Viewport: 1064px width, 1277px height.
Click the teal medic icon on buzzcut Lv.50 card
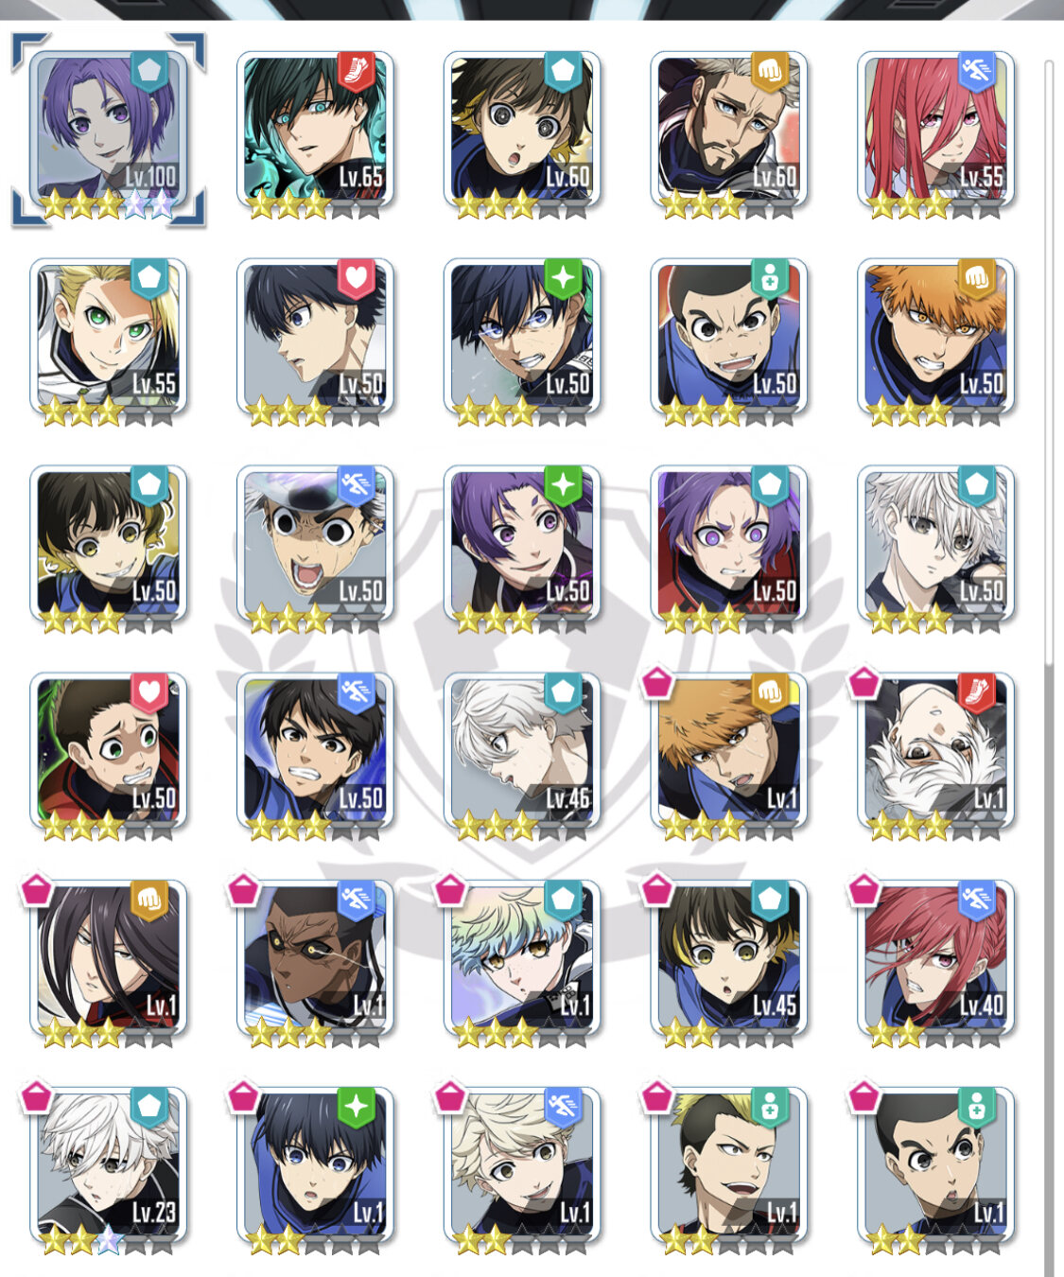(x=770, y=278)
